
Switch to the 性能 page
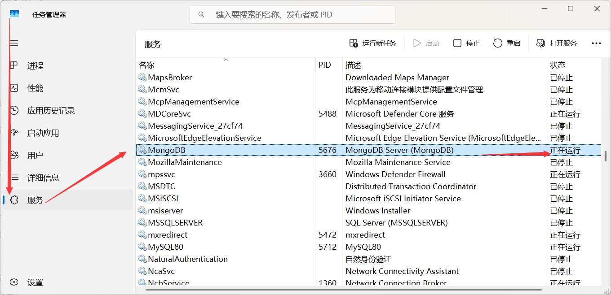(x=67, y=88)
